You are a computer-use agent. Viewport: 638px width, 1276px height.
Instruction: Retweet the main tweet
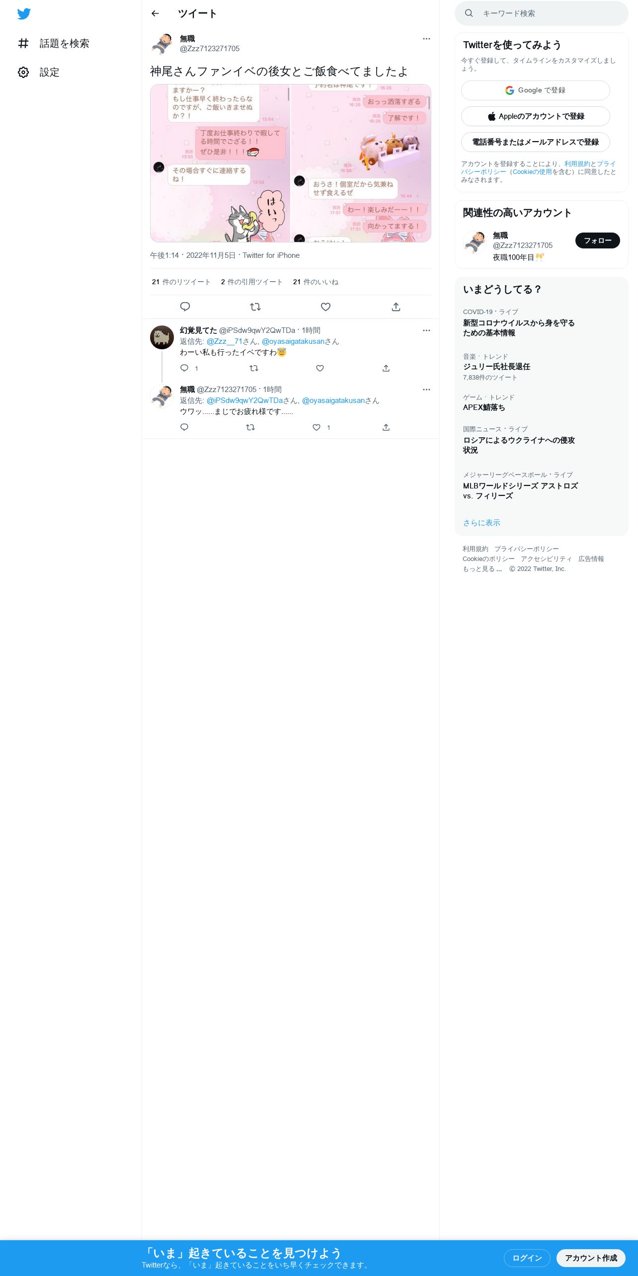tap(255, 307)
